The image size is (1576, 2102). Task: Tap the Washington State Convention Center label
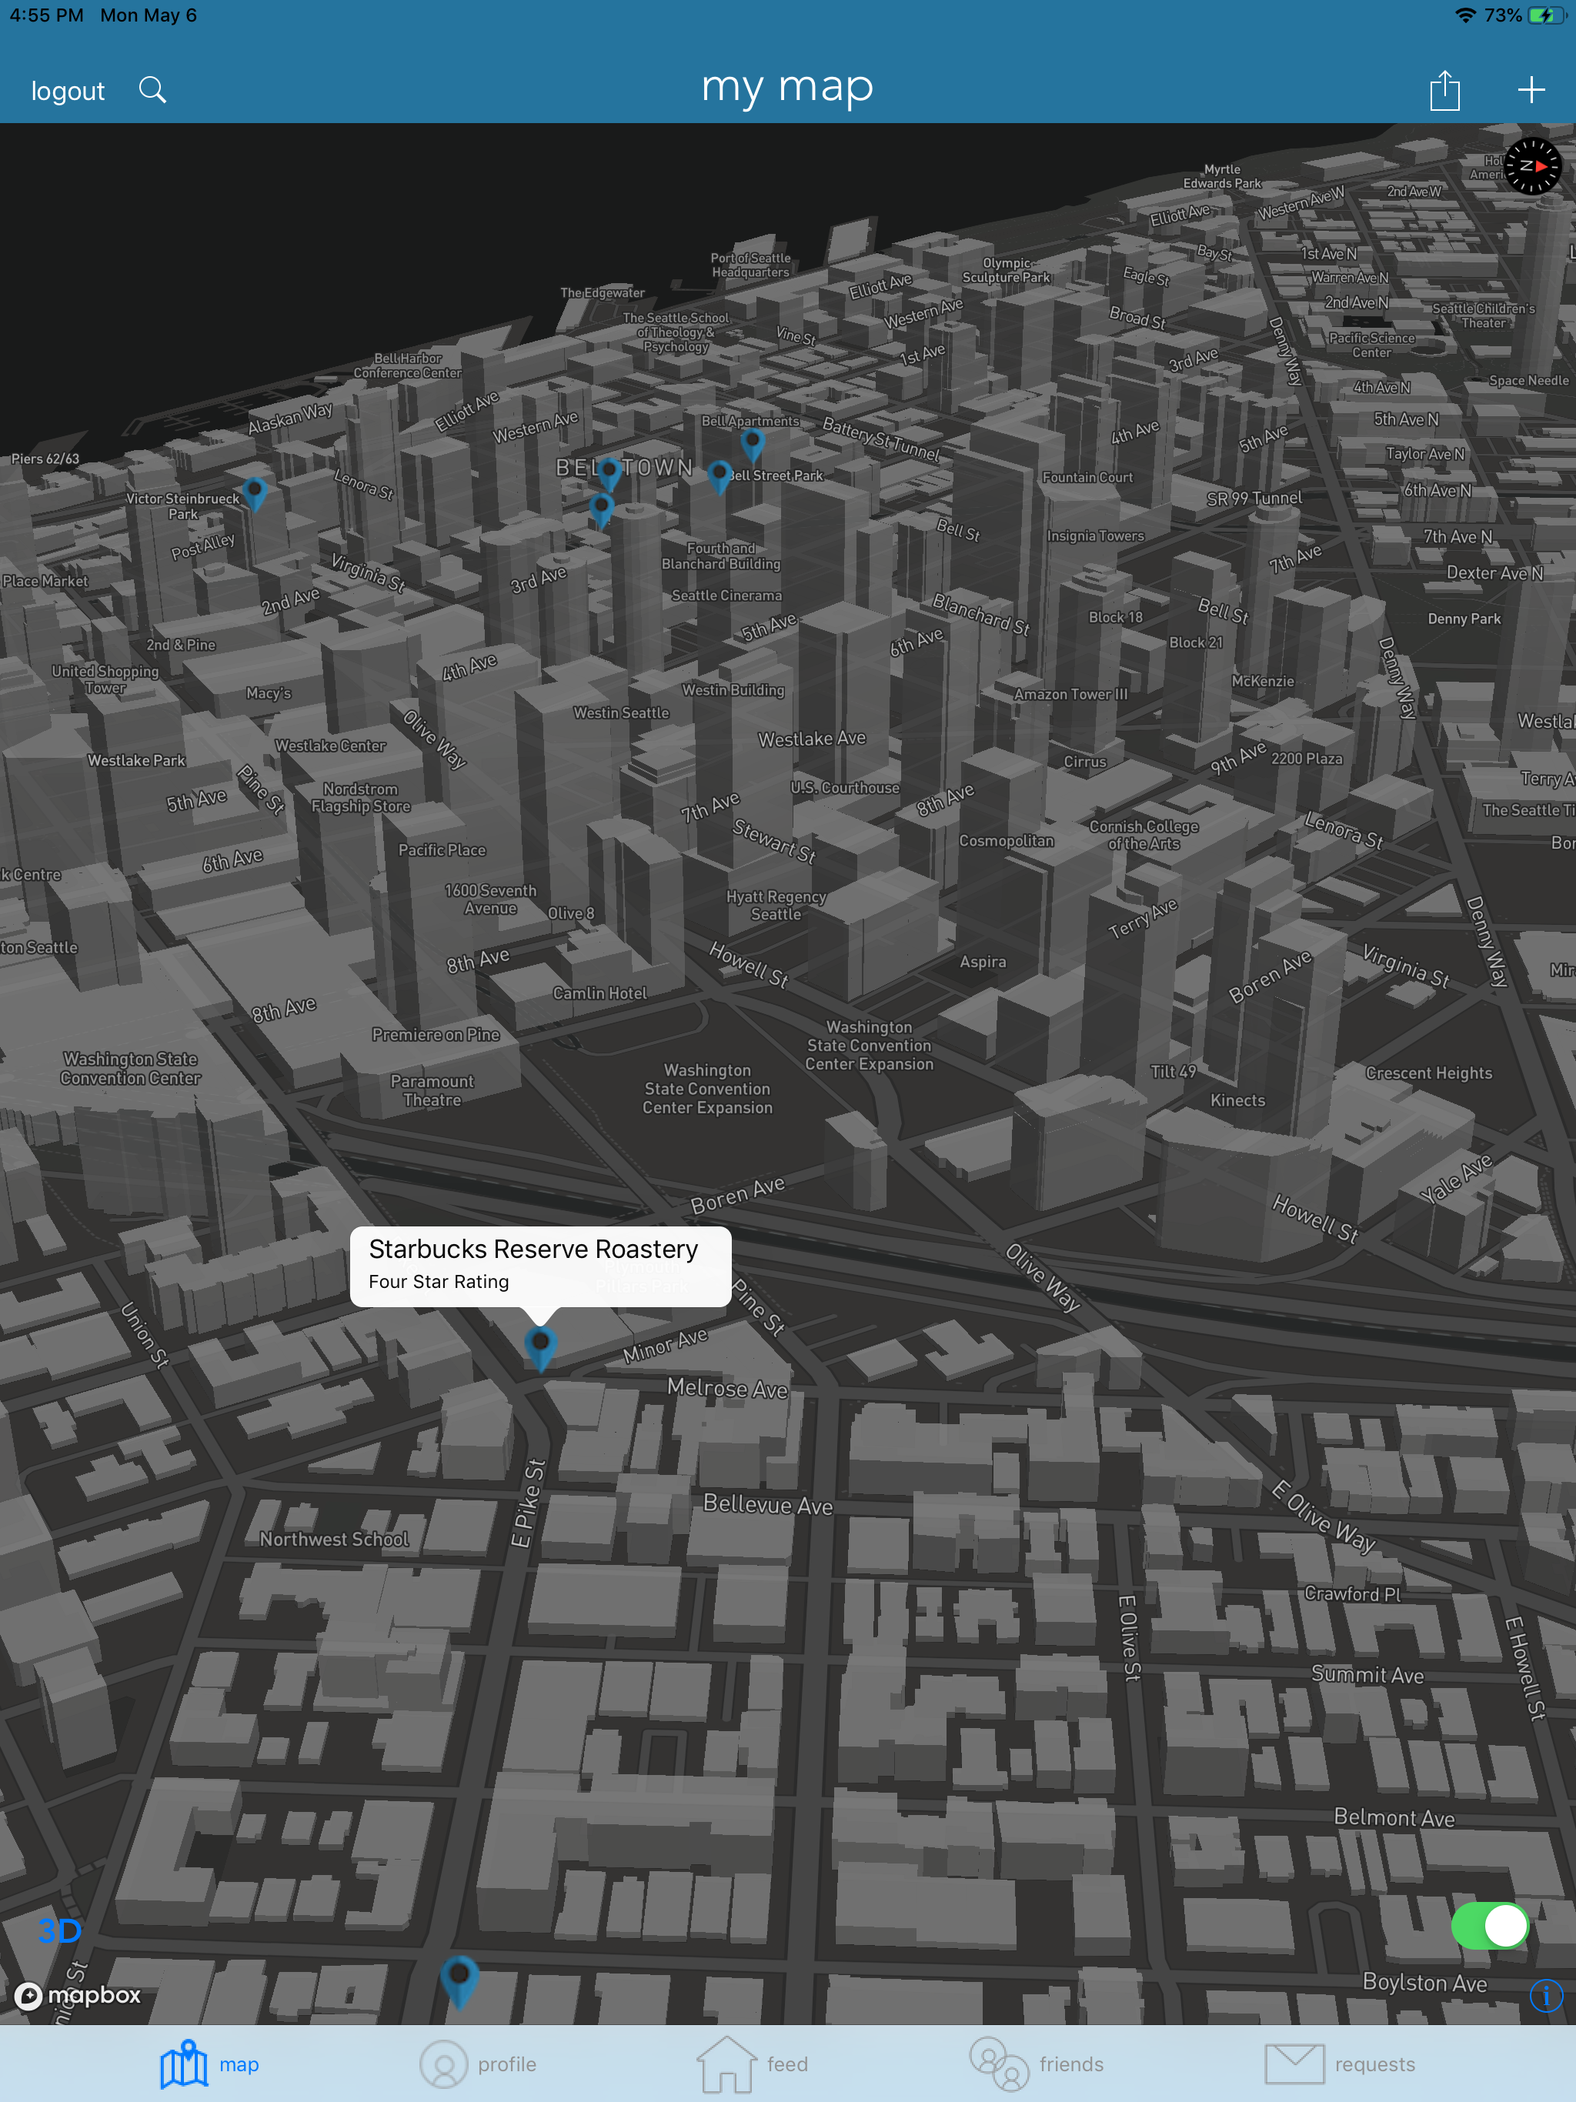pos(130,1068)
